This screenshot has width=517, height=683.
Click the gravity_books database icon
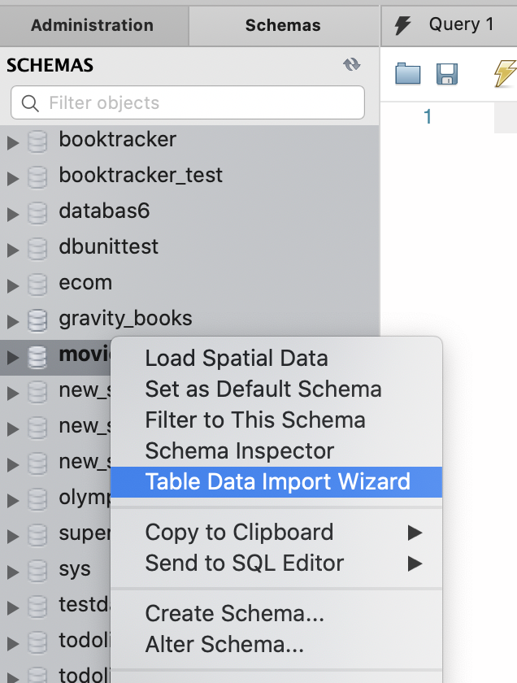[x=37, y=320]
